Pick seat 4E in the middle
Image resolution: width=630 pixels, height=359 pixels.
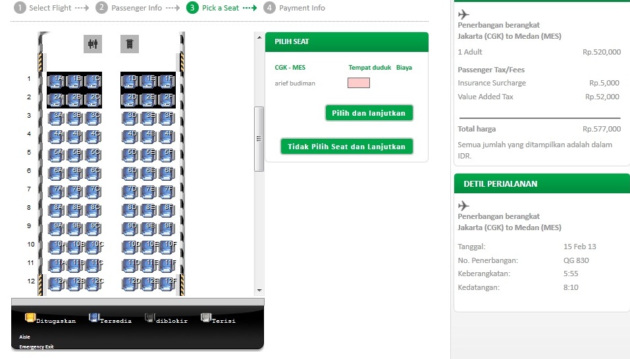click(x=148, y=136)
